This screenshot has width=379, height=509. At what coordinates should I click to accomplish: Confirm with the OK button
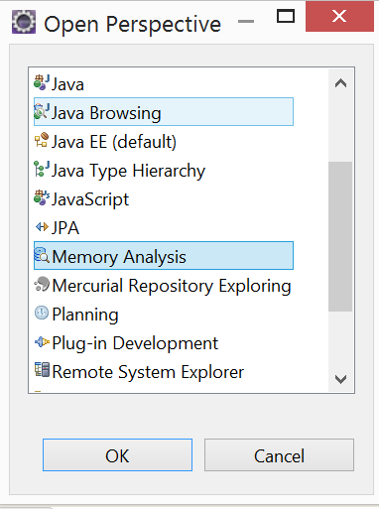(117, 455)
